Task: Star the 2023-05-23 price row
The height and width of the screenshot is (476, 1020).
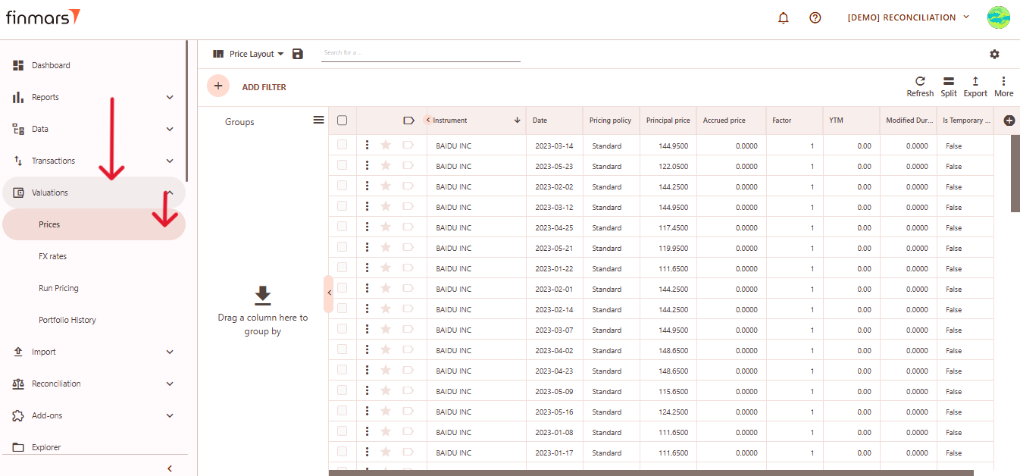Action: pyautogui.click(x=386, y=166)
